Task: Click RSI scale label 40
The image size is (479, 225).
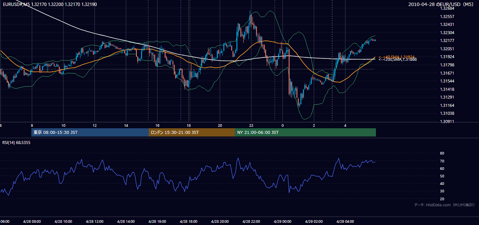Action: click(442, 183)
